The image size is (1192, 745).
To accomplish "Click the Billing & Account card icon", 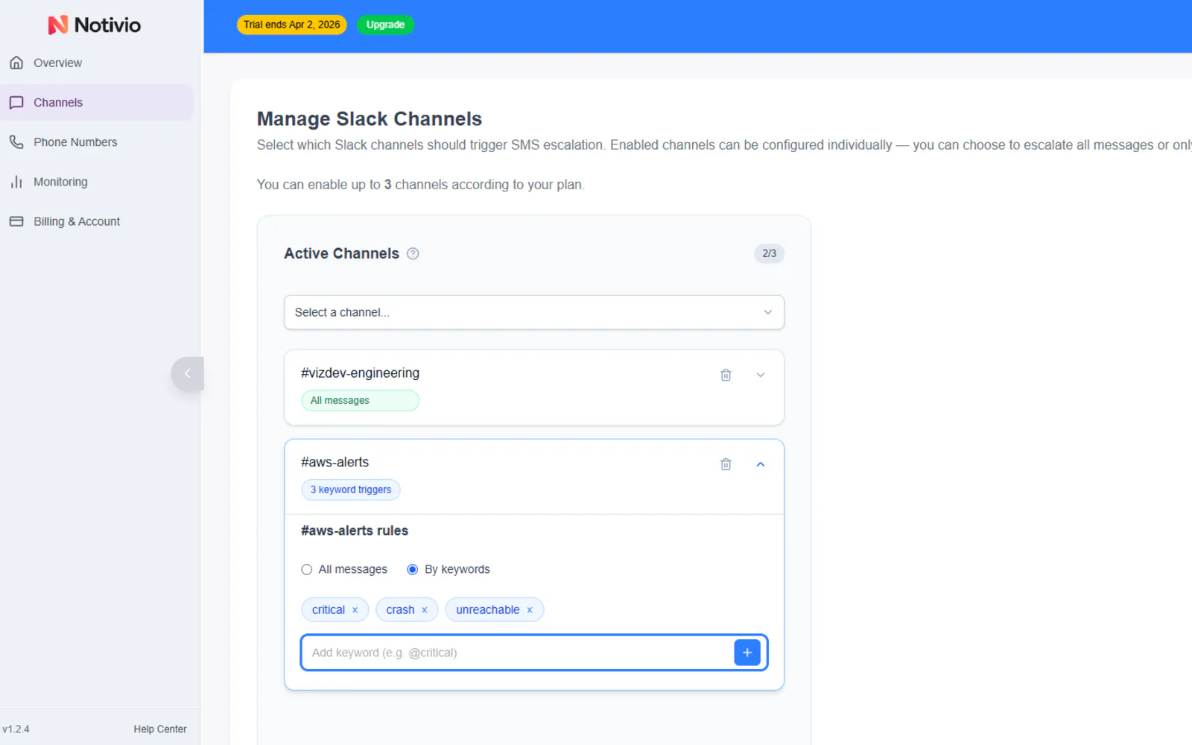I will pyautogui.click(x=16, y=221).
